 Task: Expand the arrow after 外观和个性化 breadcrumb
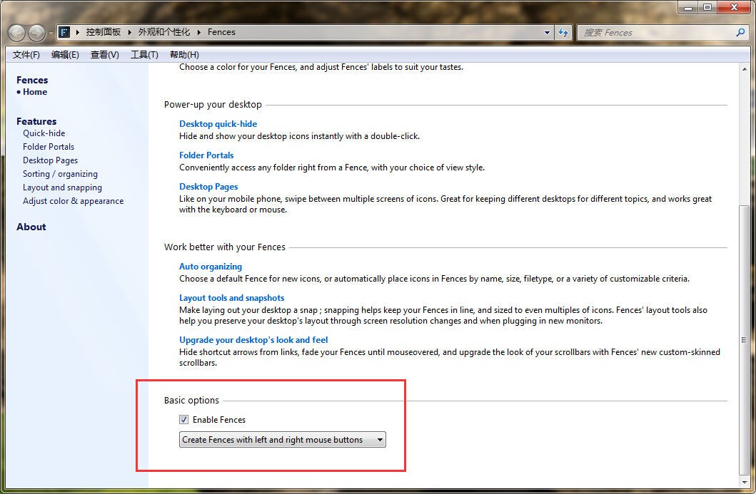pyautogui.click(x=198, y=32)
